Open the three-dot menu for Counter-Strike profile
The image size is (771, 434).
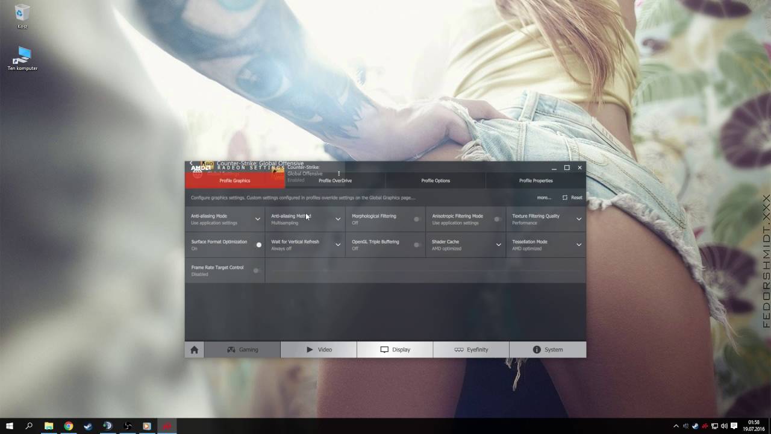click(339, 174)
